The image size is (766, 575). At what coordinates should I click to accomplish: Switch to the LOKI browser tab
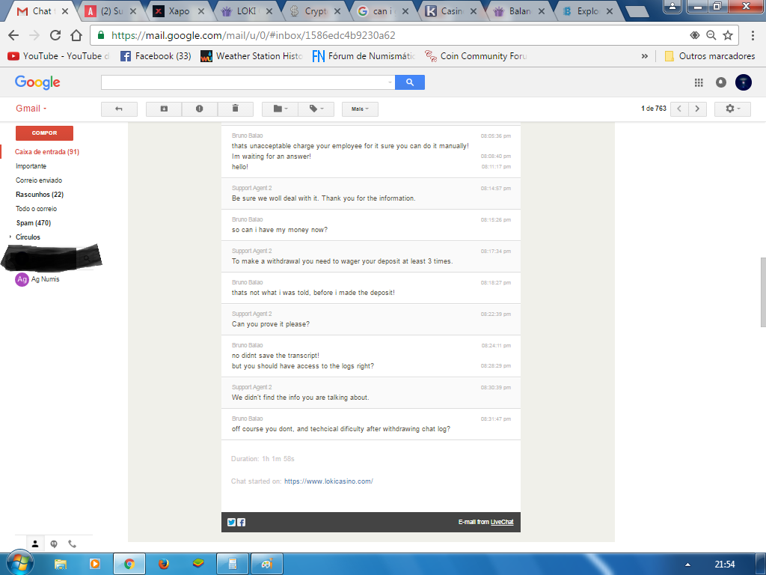click(x=245, y=11)
